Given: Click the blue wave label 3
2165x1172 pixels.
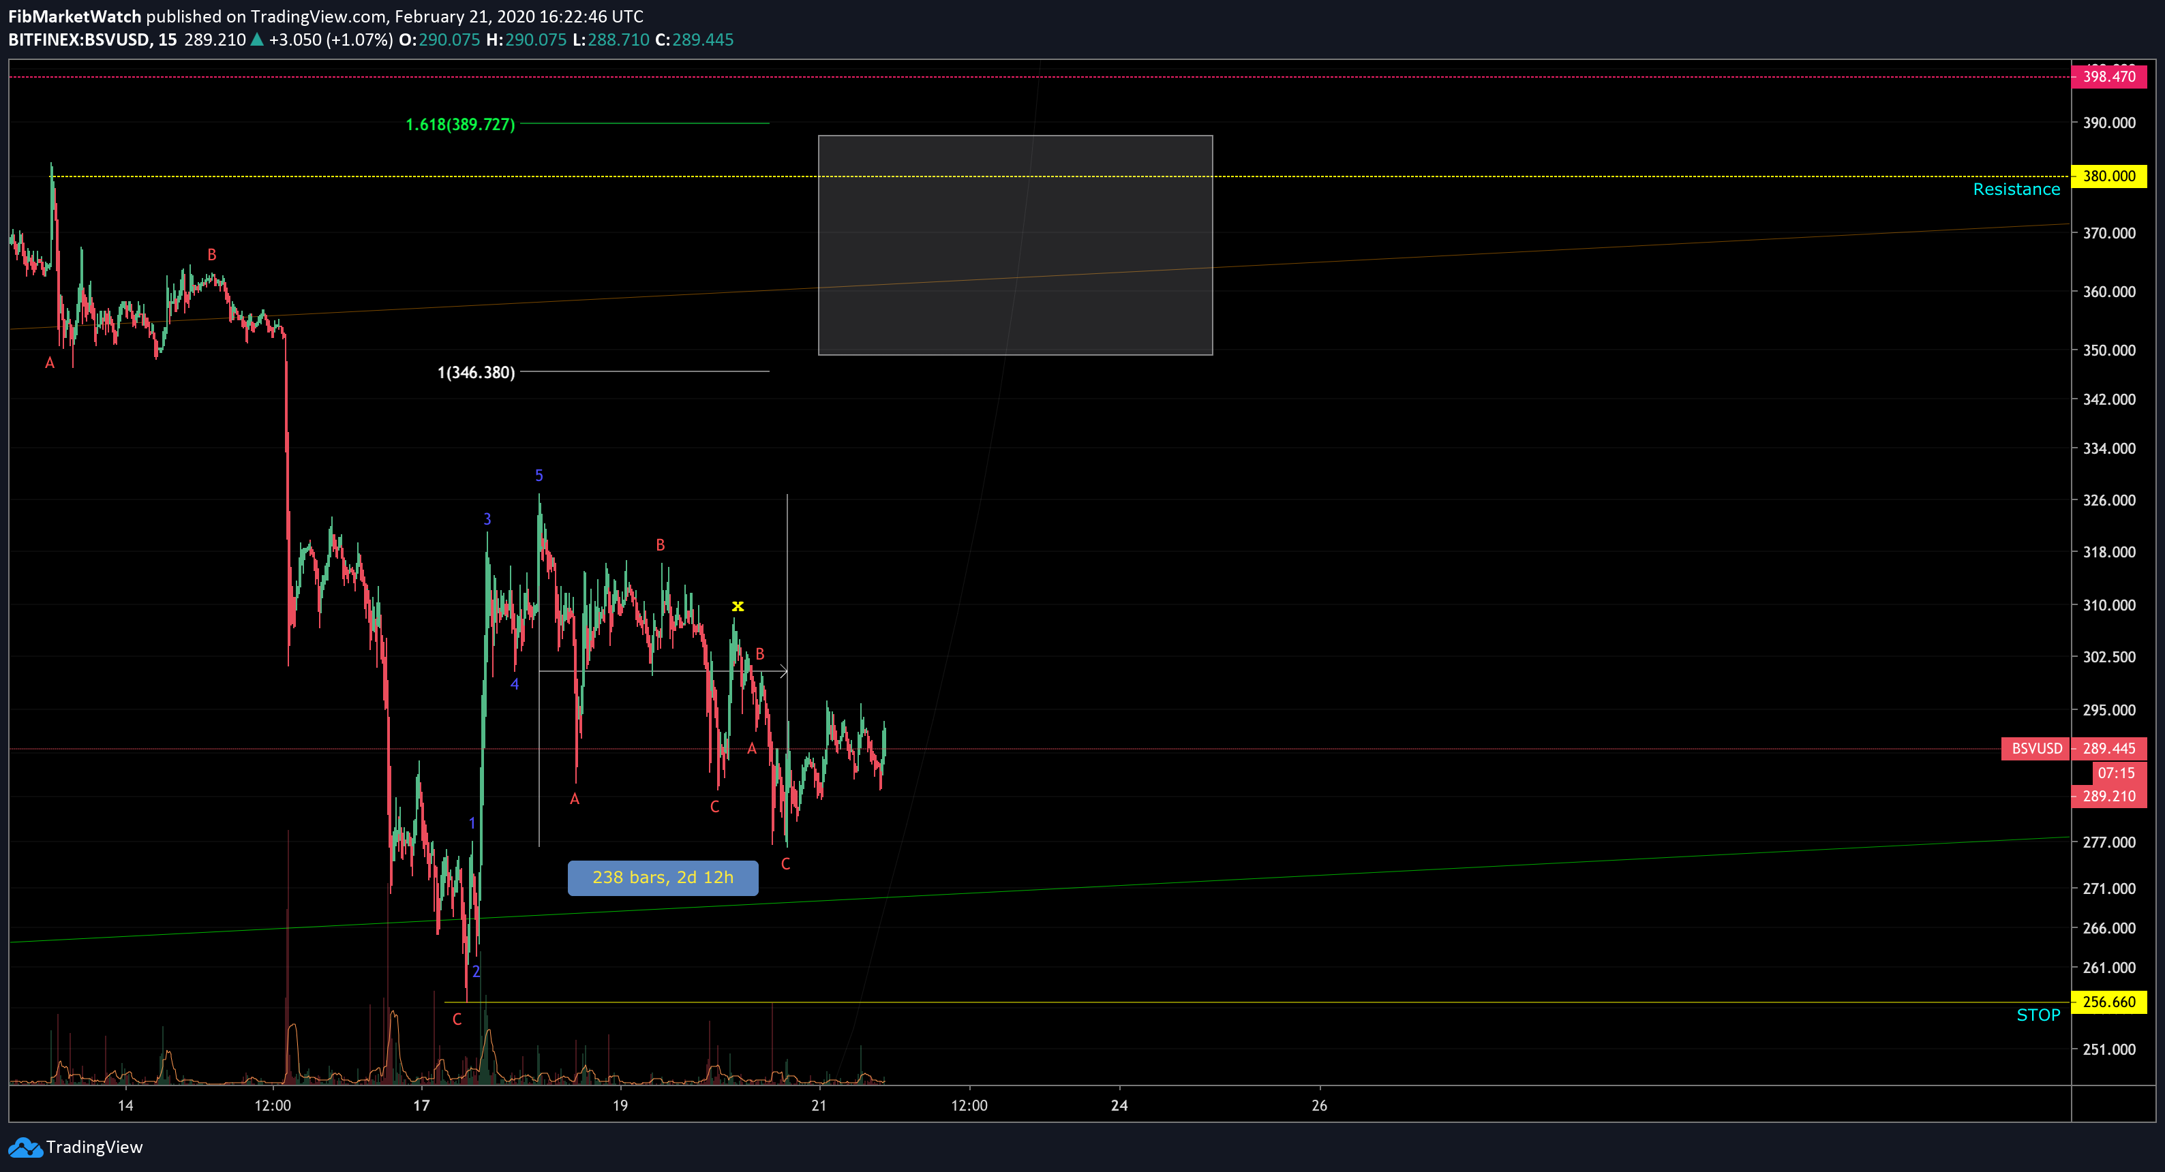Looking at the screenshot, I should click(487, 519).
